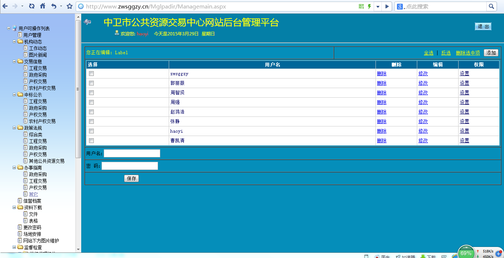Open 更改密码 in the sidebar tree
This screenshot has height=258, width=504.
32,227
